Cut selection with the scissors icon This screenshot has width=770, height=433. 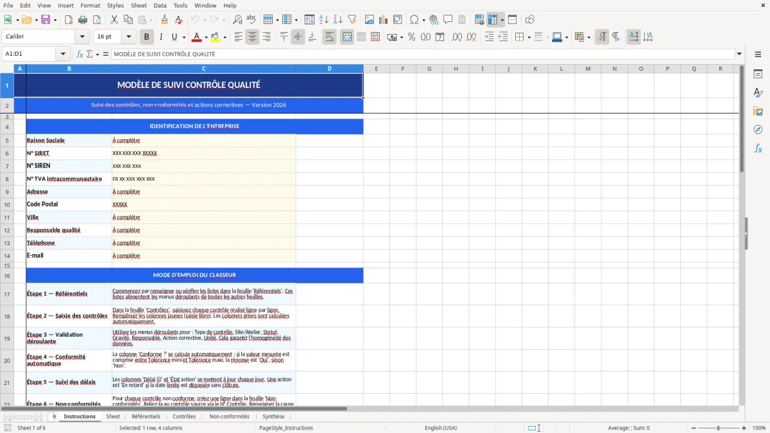point(114,20)
